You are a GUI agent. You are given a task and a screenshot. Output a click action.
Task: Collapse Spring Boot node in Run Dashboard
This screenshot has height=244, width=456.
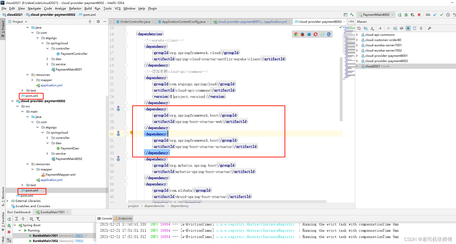click(15, 225)
